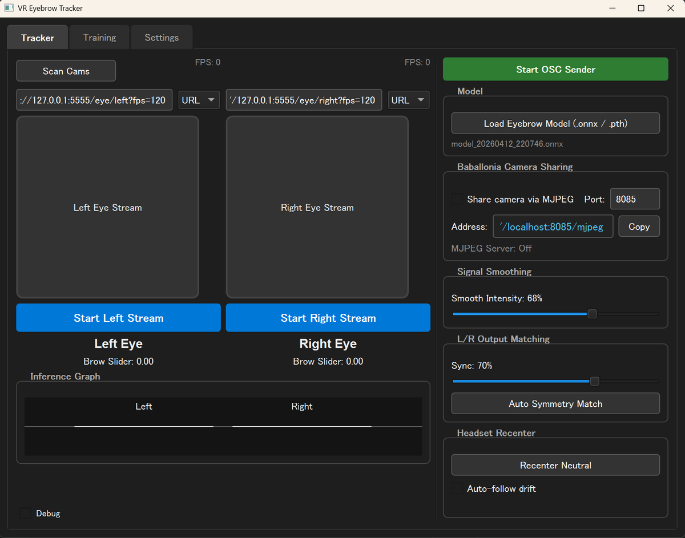Viewport: 685px width, 538px height.
Task: Start the right stream
Action: tap(328, 318)
